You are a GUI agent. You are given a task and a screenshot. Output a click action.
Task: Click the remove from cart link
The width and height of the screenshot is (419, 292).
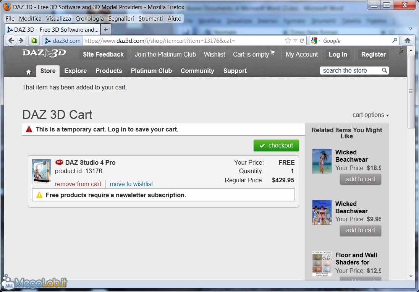point(78,184)
